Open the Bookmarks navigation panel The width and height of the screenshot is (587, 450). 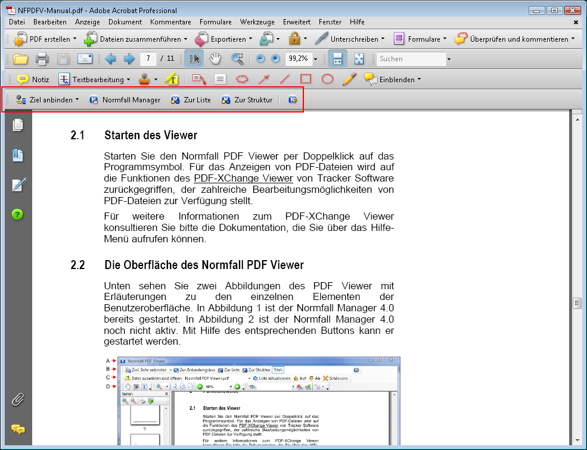[18, 155]
